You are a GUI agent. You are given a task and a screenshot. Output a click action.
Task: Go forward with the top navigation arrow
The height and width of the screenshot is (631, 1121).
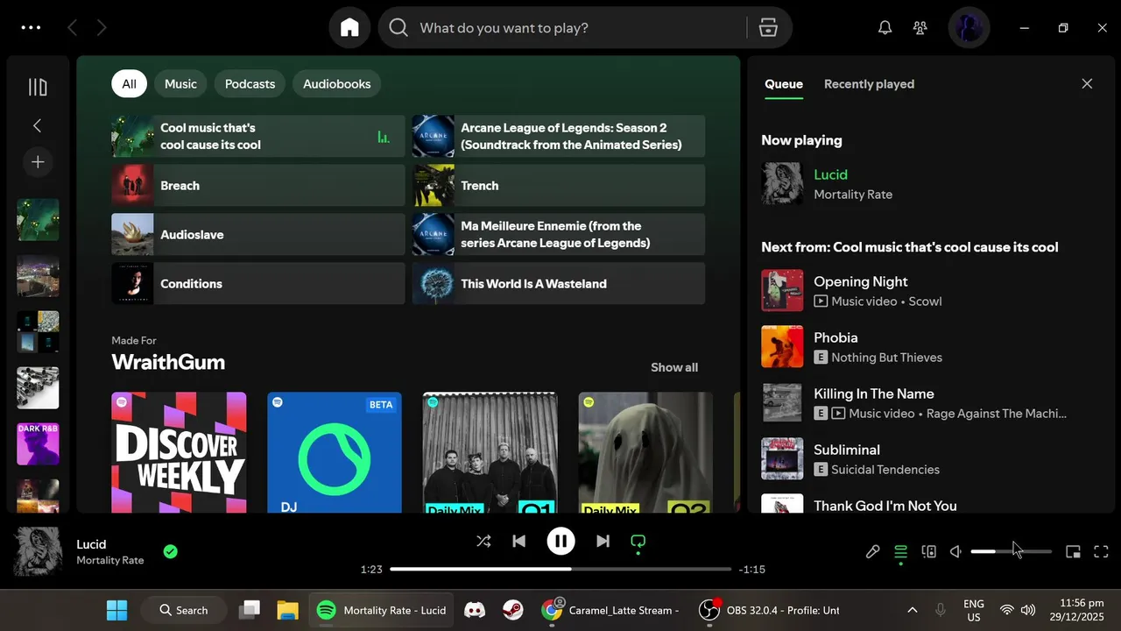click(102, 28)
